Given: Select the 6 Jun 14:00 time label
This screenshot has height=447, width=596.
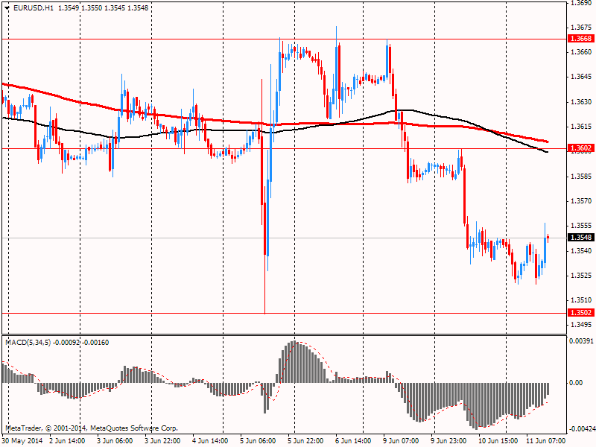Looking at the screenshot, I should 353,441.
